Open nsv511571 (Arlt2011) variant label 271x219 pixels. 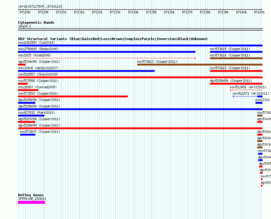[251, 93]
